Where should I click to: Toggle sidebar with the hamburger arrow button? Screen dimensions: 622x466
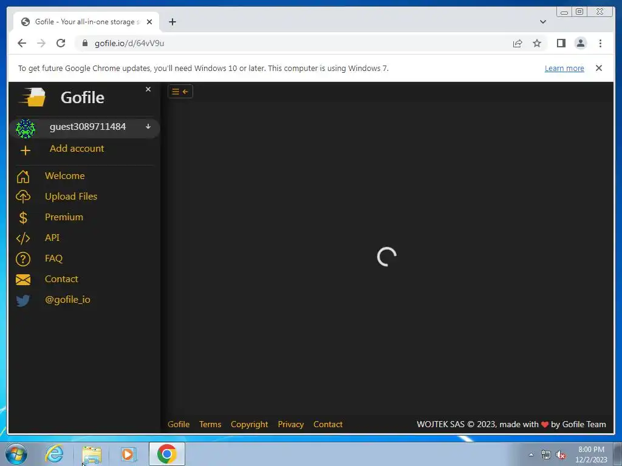pos(180,92)
